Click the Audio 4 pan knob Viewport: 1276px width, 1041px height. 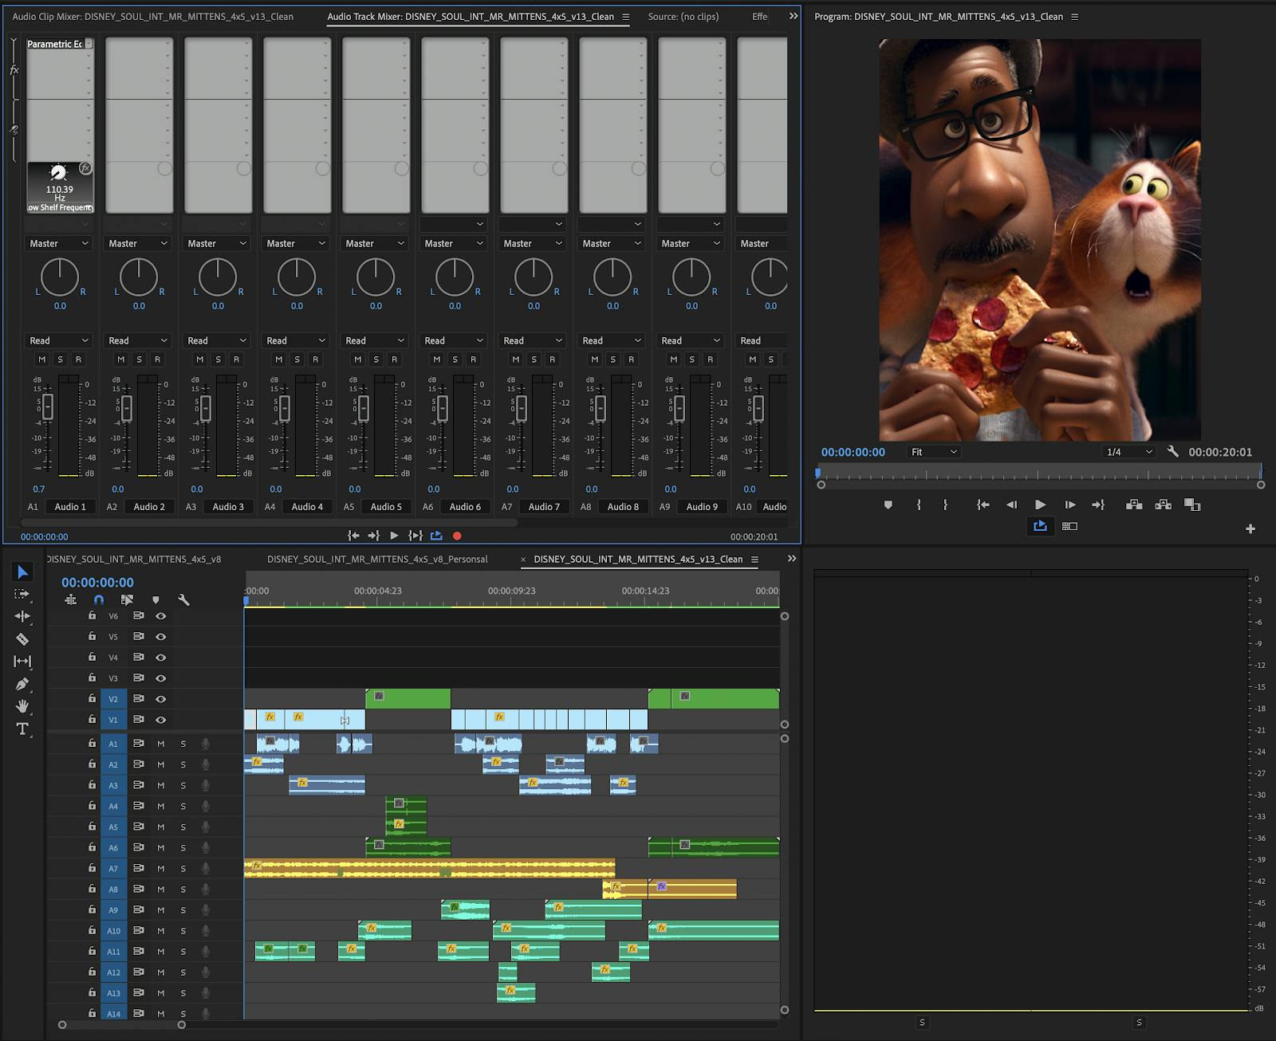pos(297,277)
